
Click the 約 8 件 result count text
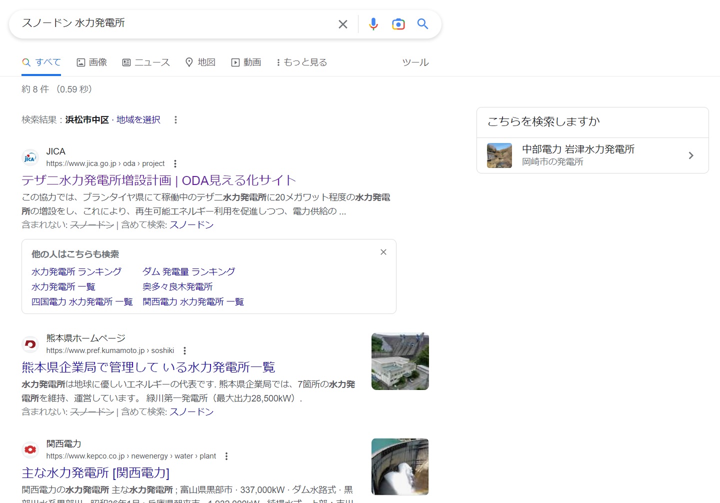tap(35, 89)
